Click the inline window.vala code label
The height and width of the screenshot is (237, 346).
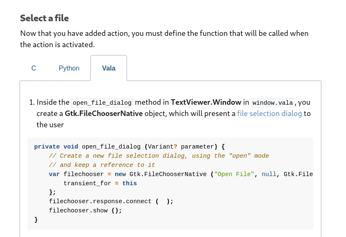pyautogui.click(x=273, y=103)
